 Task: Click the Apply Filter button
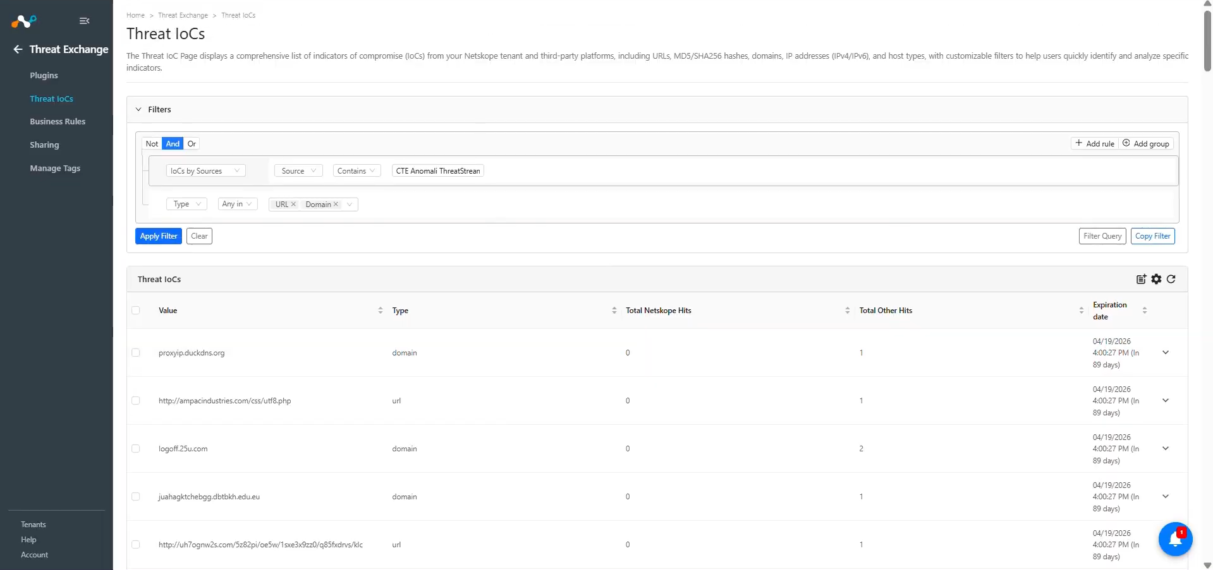tap(159, 236)
